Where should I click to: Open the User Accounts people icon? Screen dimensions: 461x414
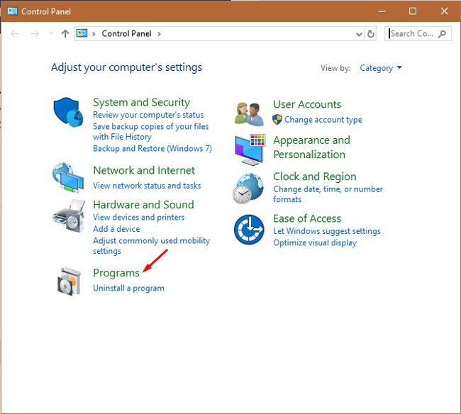249,114
